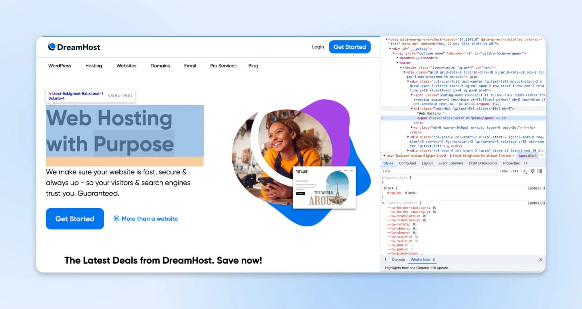
Task: Click the Login link
Action: (318, 47)
